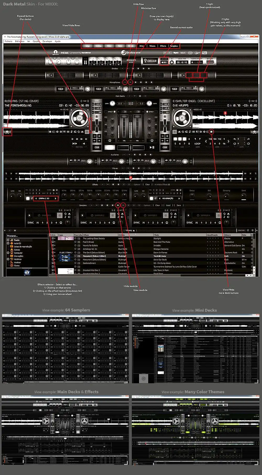Start recording with the REC button
262x475 pixels.
coord(164,62)
